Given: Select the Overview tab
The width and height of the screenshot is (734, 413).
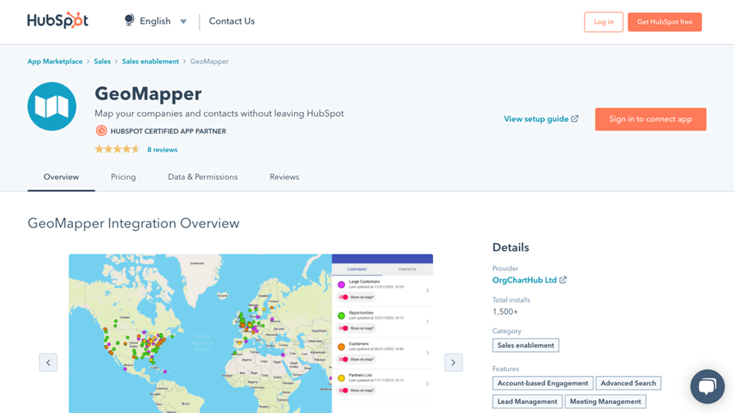Looking at the screenshot, I should 61,177.
